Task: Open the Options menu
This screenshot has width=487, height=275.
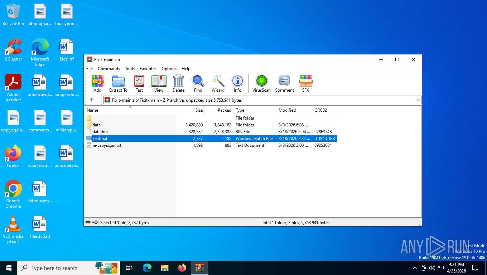Action: (x=169, y=69)
